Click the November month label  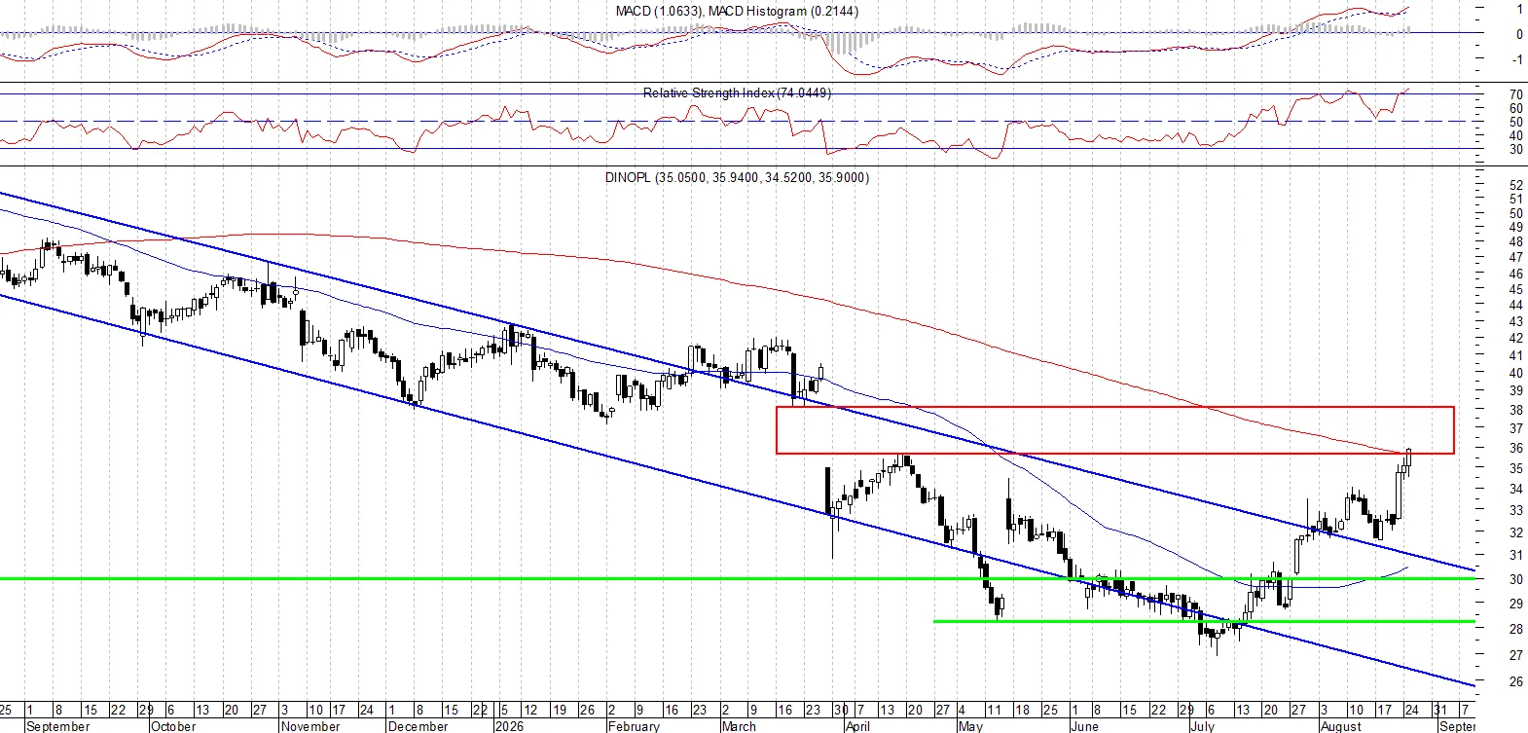[x=310, y=726]
